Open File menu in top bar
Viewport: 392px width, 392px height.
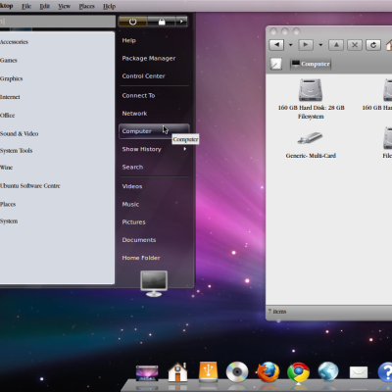click(26, 6)
